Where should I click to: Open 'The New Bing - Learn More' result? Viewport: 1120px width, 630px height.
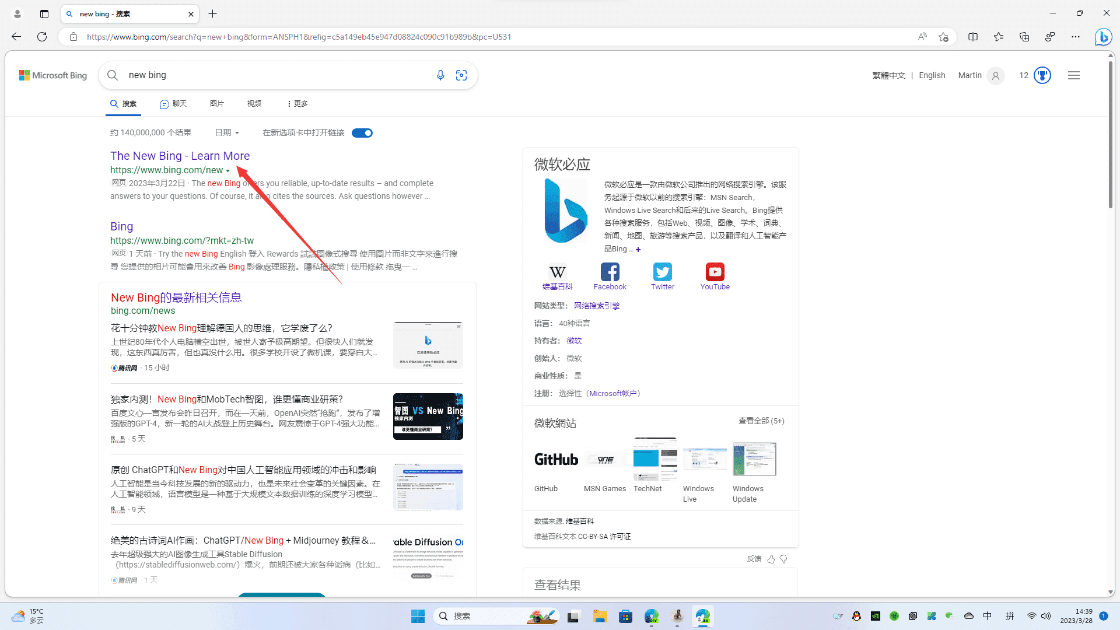pyautogui.click(x=180, y=156)
